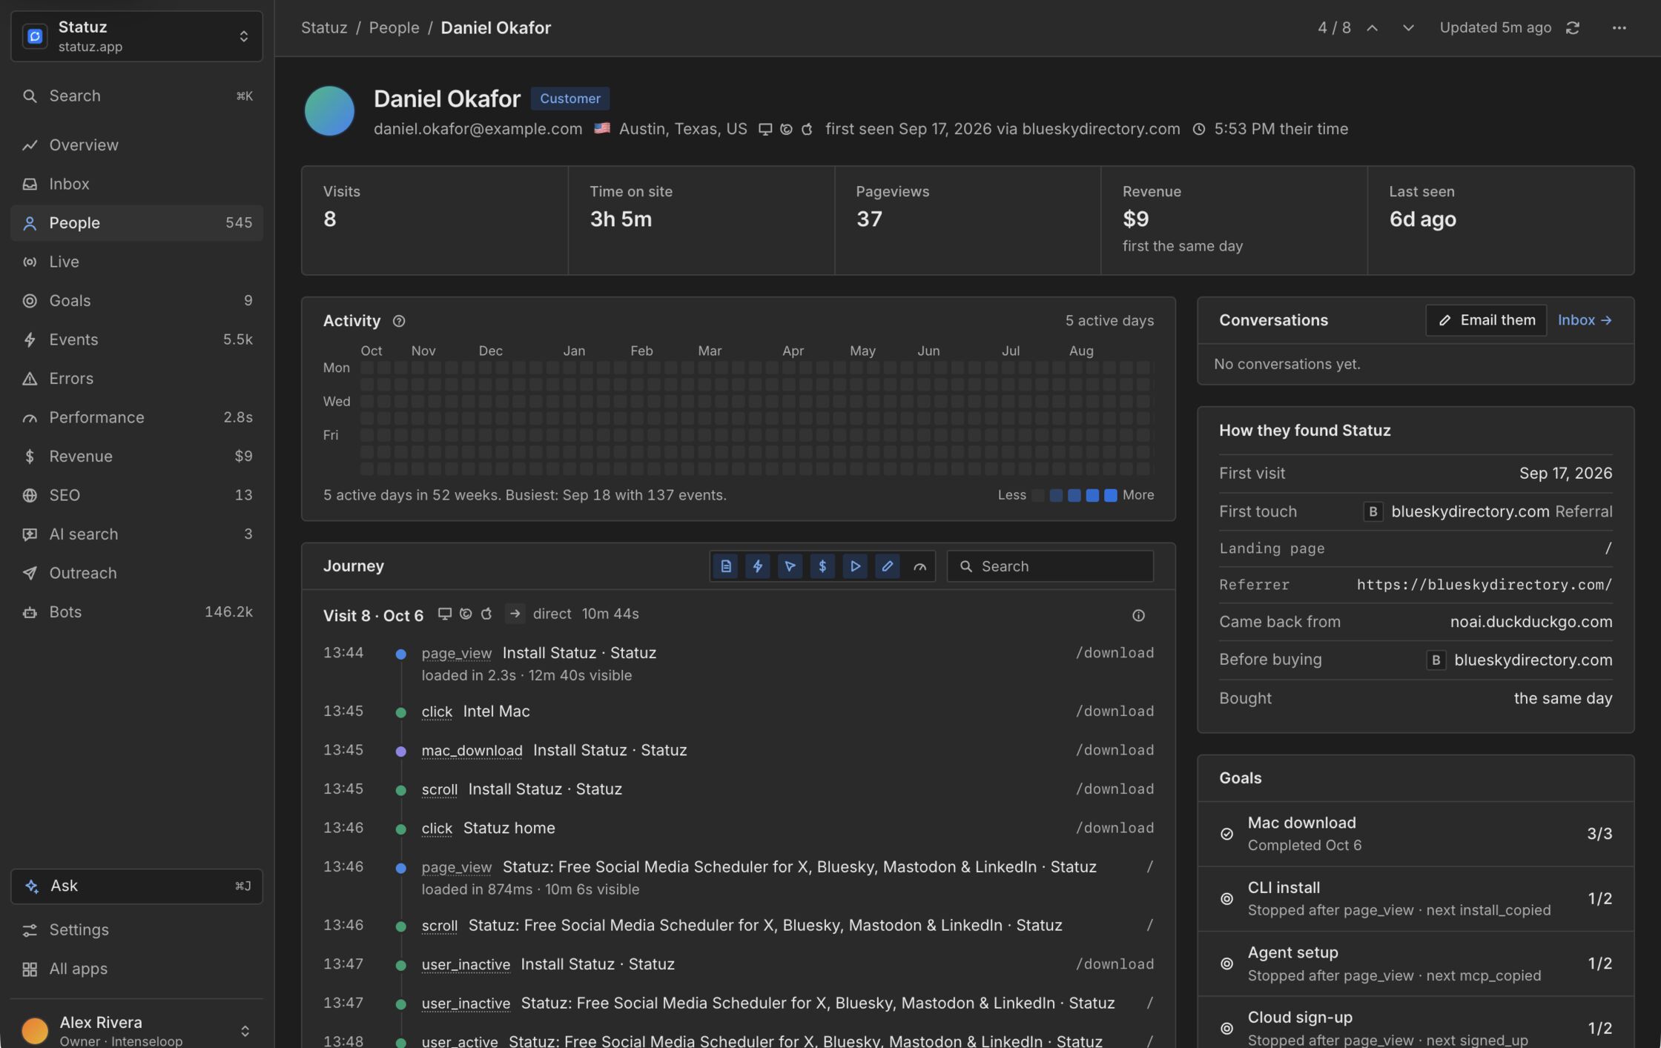This screenshot has height=1048, width=1661.
Task: Click the sidebar Search field
Action: [x=136, y=96]
